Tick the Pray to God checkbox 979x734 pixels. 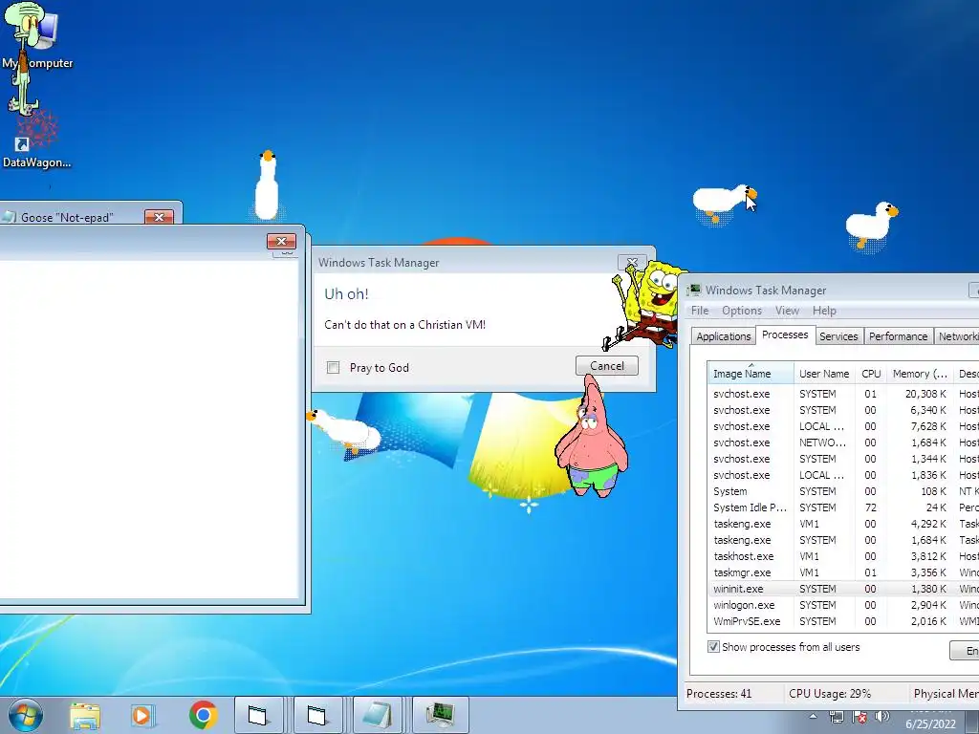[334, 368]
